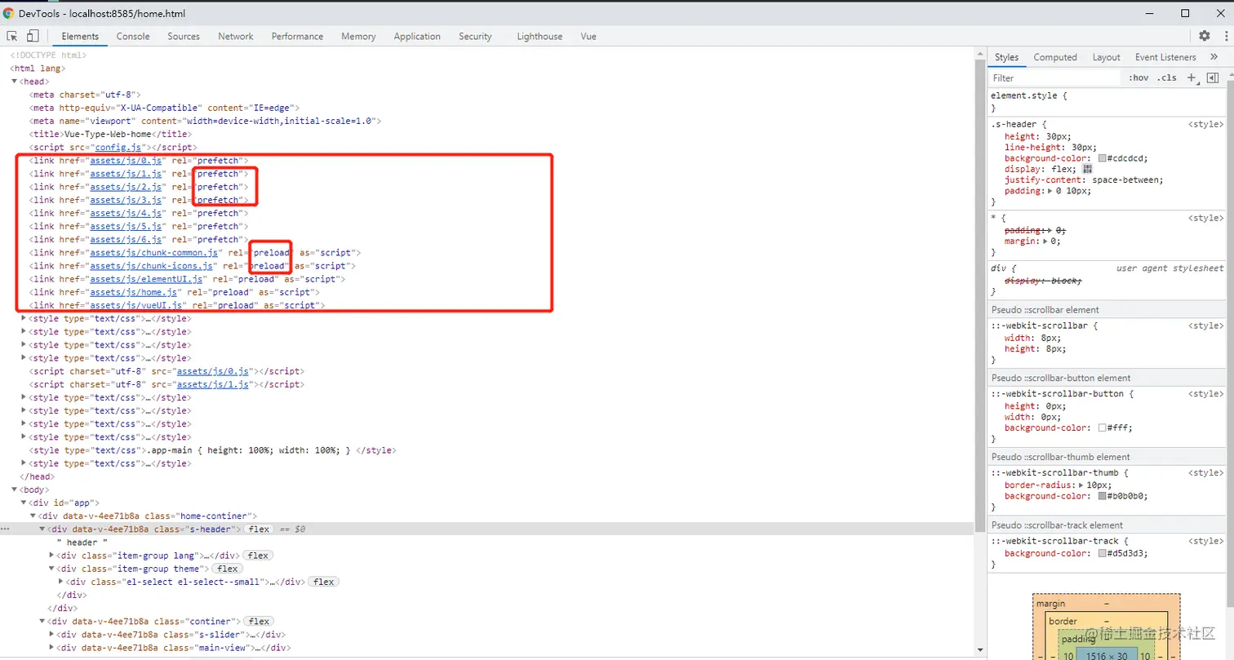Open the Event Listeners pane tab
Screen dimensions: 1234x660
[1165, 57]
